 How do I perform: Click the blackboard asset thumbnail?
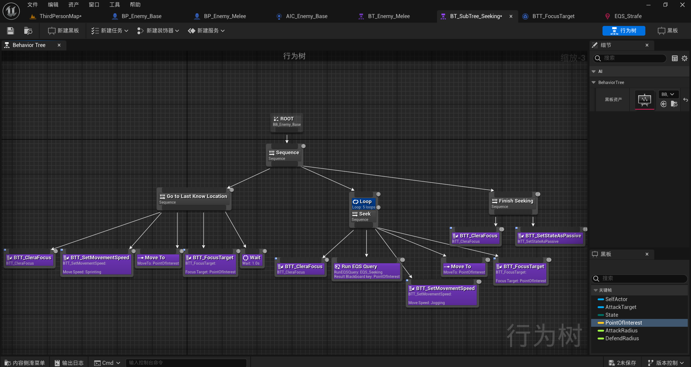[645, 100]
